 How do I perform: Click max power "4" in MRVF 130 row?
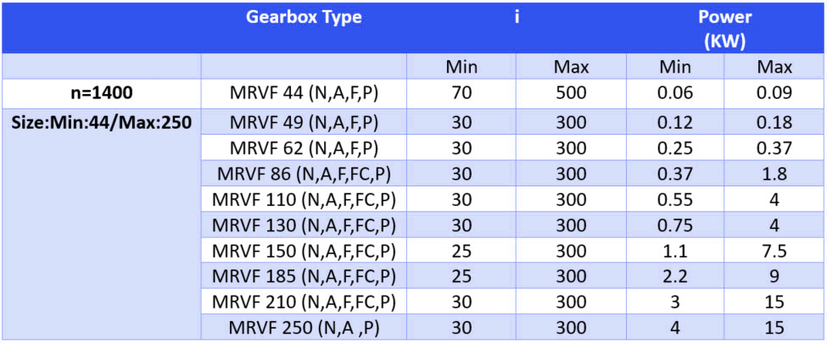click(774, 225)
